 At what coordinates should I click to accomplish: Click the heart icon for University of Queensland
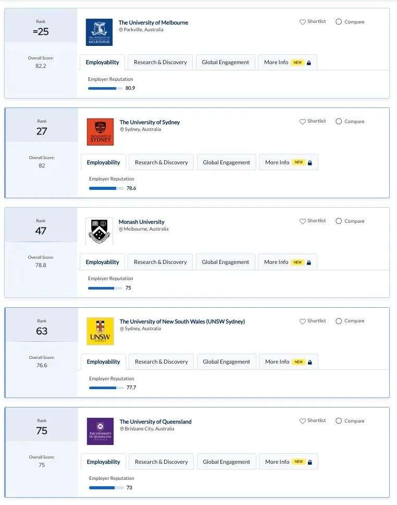[x=302, y=421]
